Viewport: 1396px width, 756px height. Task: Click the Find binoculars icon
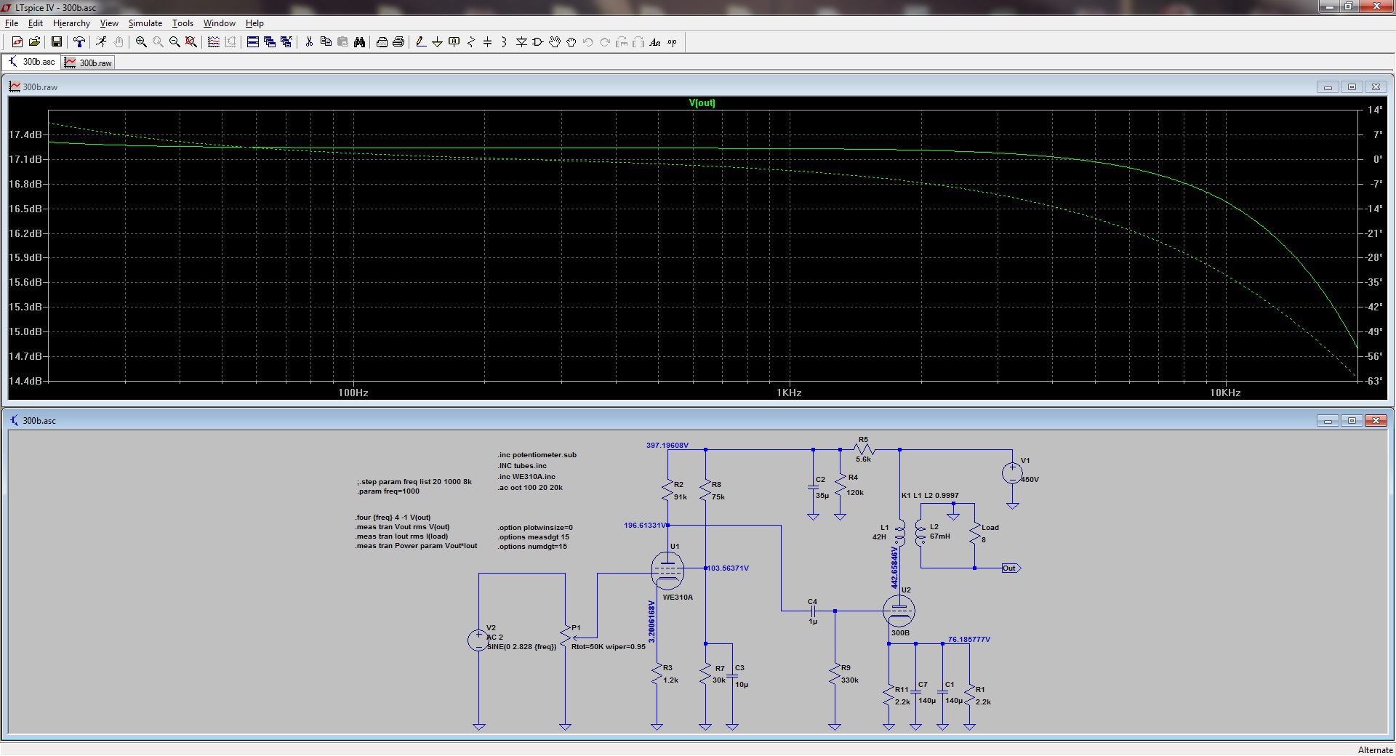pos(359,42)
